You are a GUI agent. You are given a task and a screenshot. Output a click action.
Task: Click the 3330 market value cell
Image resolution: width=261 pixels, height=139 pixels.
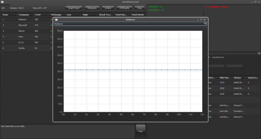tap(225, 94)
